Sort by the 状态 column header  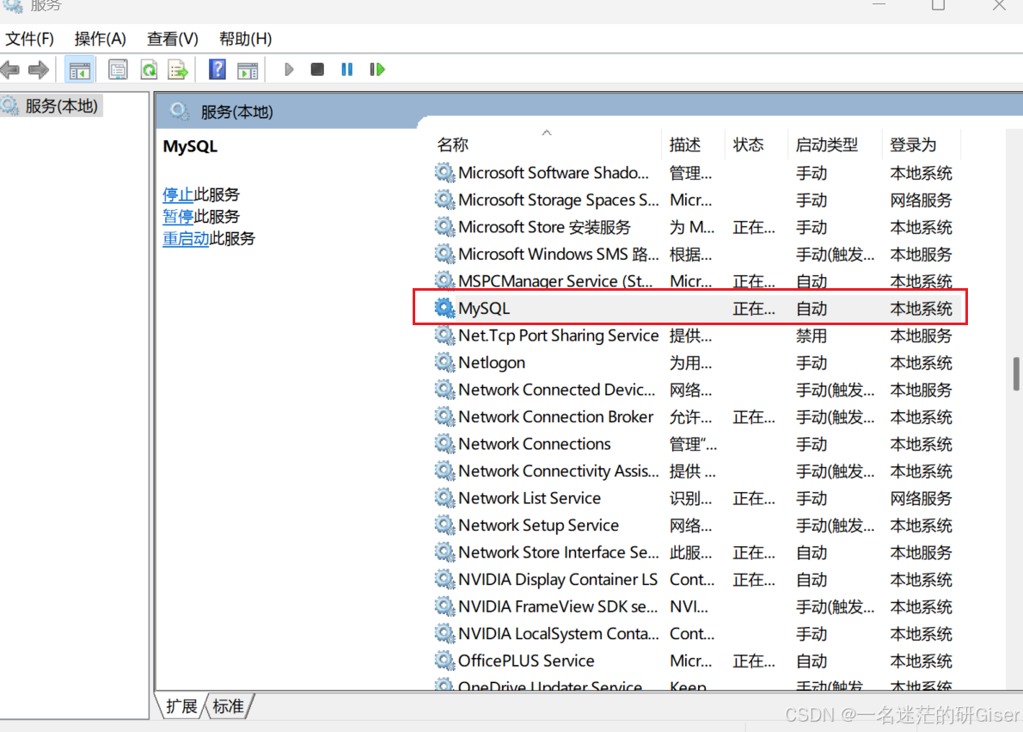[748, 145]
